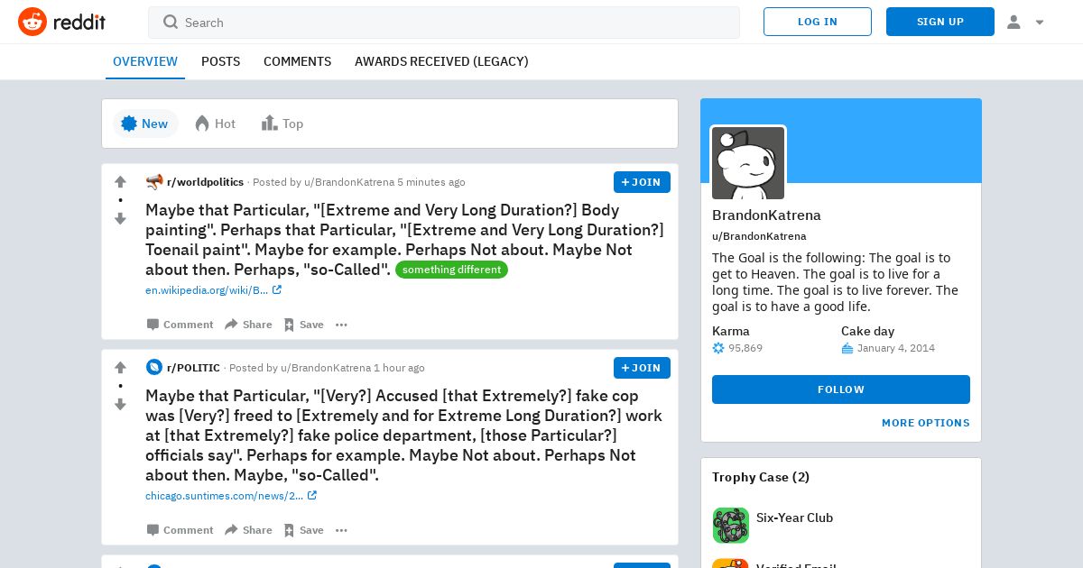Downvote the r/worldpolitics post
The width and height of the screenshot is (1083, 568).
[120, 218]
